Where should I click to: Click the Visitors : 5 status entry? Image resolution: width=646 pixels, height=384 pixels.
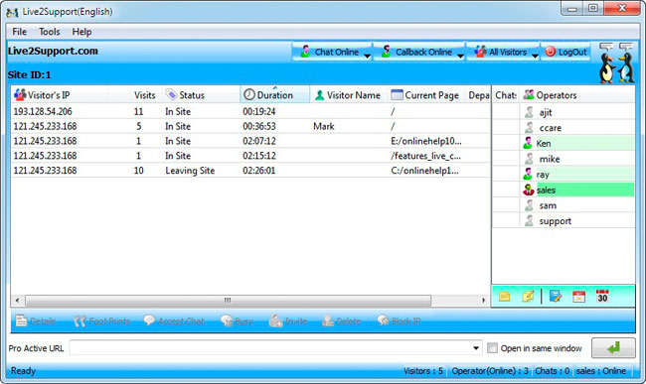coord(423,371)
